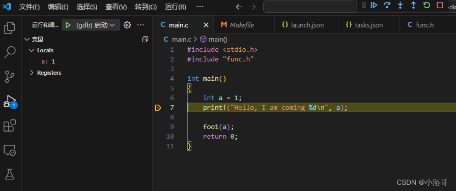Start debugging with green play button
The width and height of the screenshot is (456, 191).
coord(68,25)
